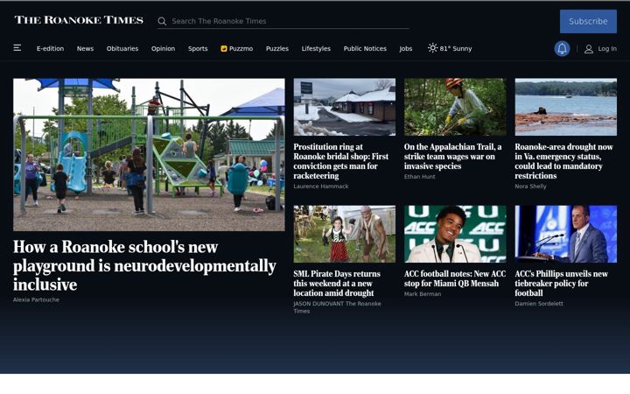Image resolution: width=630 pixels, height=394 pixels.
Task: Click author name Nora Shelly
Action: coord(530,186)
